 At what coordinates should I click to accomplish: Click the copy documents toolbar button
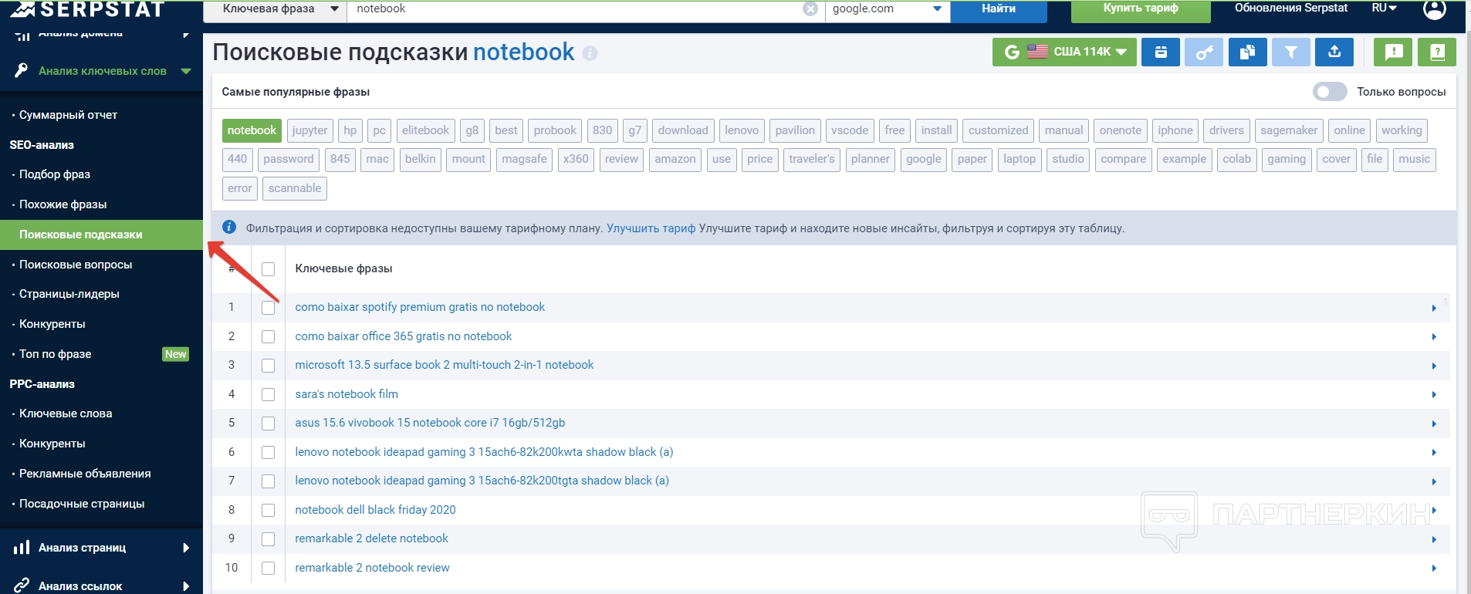pyautogui.click(x=1248, y=52)
